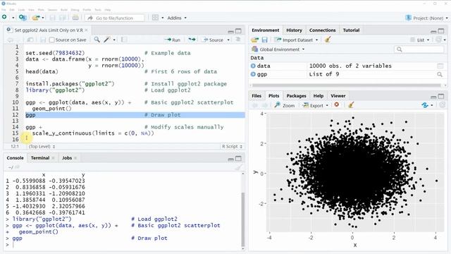Switch to the Files tab
Viewport: 451px width, 254px height.
[x=257, y=96]
